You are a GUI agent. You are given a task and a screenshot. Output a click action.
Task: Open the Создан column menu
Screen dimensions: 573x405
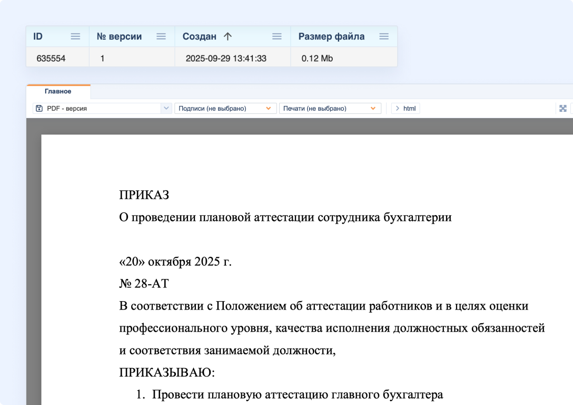(x=276, y=36)
